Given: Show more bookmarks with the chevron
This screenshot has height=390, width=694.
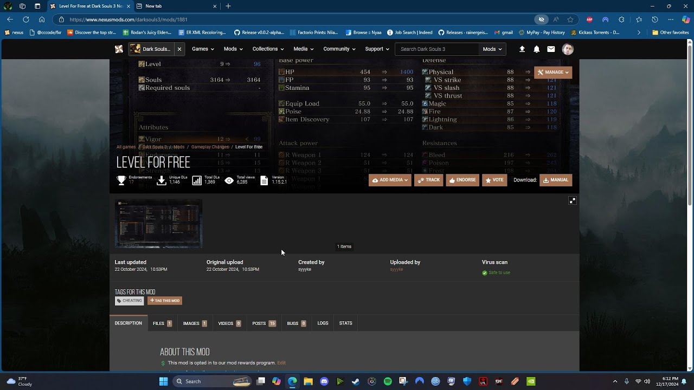Looking at the screenshot, I should coord(639,32).
